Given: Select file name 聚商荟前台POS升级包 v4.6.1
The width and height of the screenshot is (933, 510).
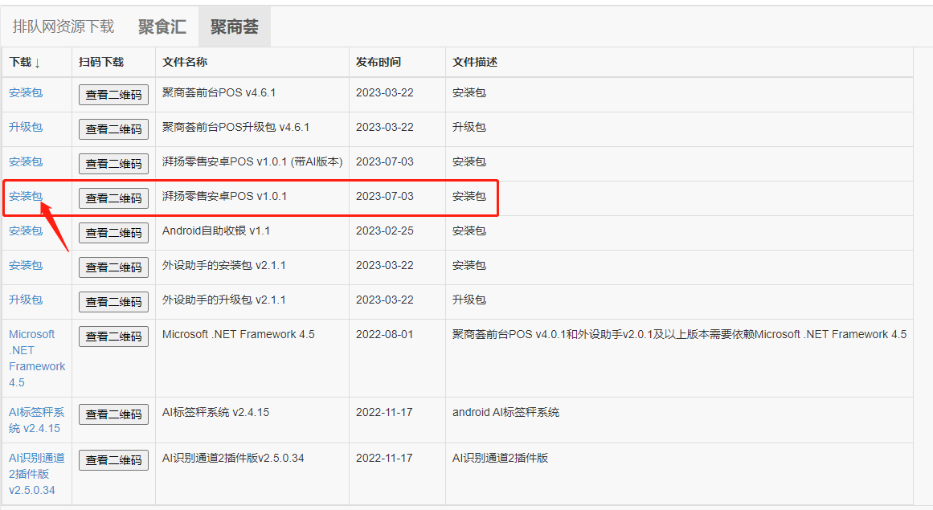Looking at the screenshot, I should point(235,127).
